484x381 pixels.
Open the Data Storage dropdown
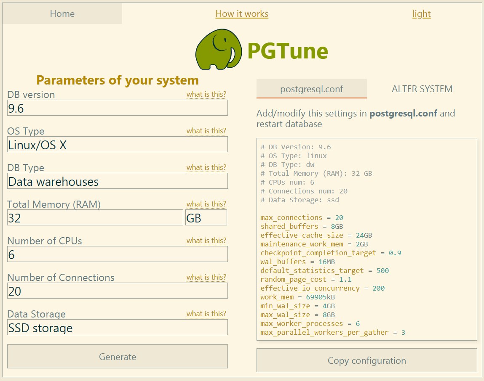tap(117, 327)
